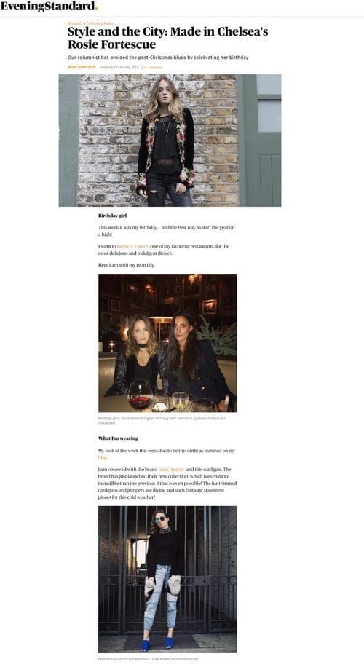Click the Birthday girls photo caption
The width and height of the screenshot is (364, 667).
pyautogui.click(x=162, y=420)
